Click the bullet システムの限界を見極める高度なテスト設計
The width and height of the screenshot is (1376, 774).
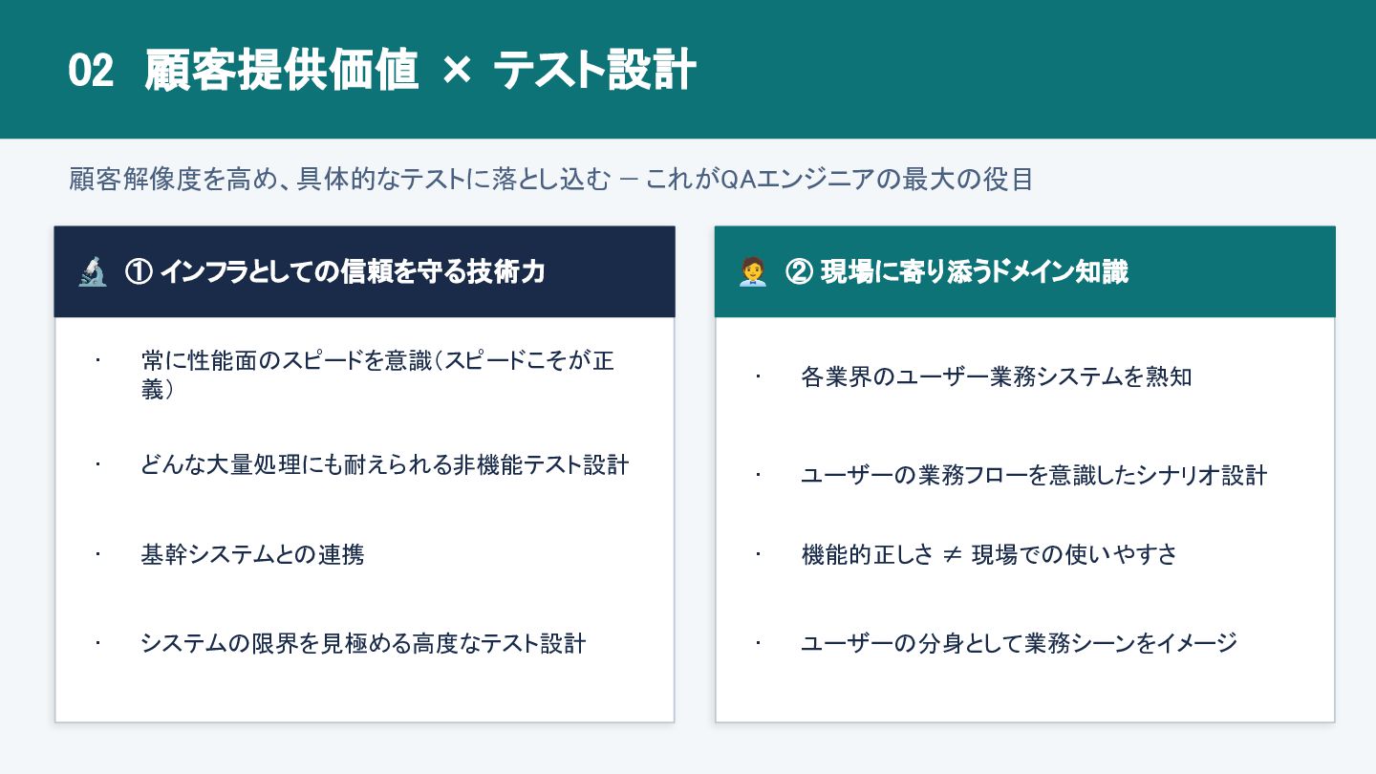coord(363,643)
